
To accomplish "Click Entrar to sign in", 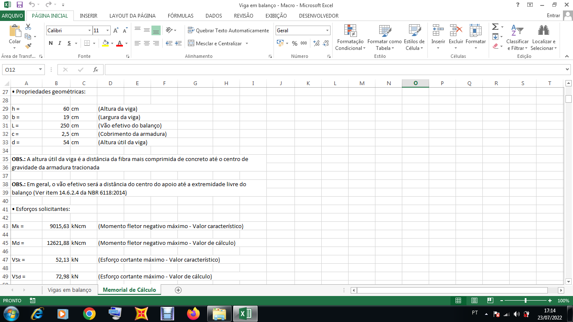I will tap(554, 16).
